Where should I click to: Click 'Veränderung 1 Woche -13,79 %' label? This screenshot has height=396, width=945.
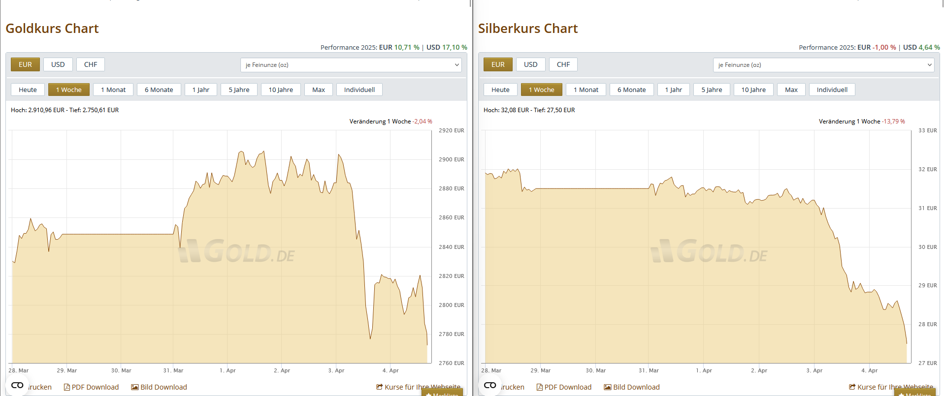[862, 122]
